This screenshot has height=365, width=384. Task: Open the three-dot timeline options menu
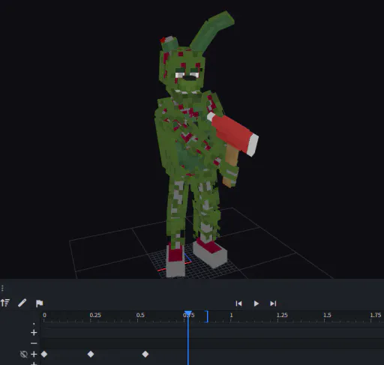tap(2, 289)
